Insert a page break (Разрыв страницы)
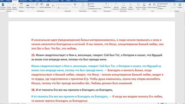 click(x=14, y=6)
